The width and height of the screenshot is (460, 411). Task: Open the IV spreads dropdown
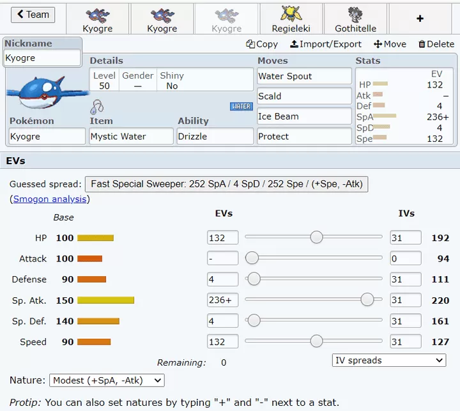tap(389, 361)
